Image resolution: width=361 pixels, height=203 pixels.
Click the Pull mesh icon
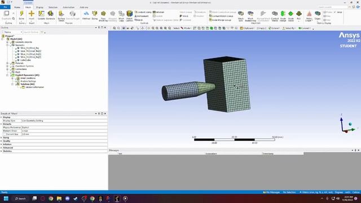click(x=299, y=14)
